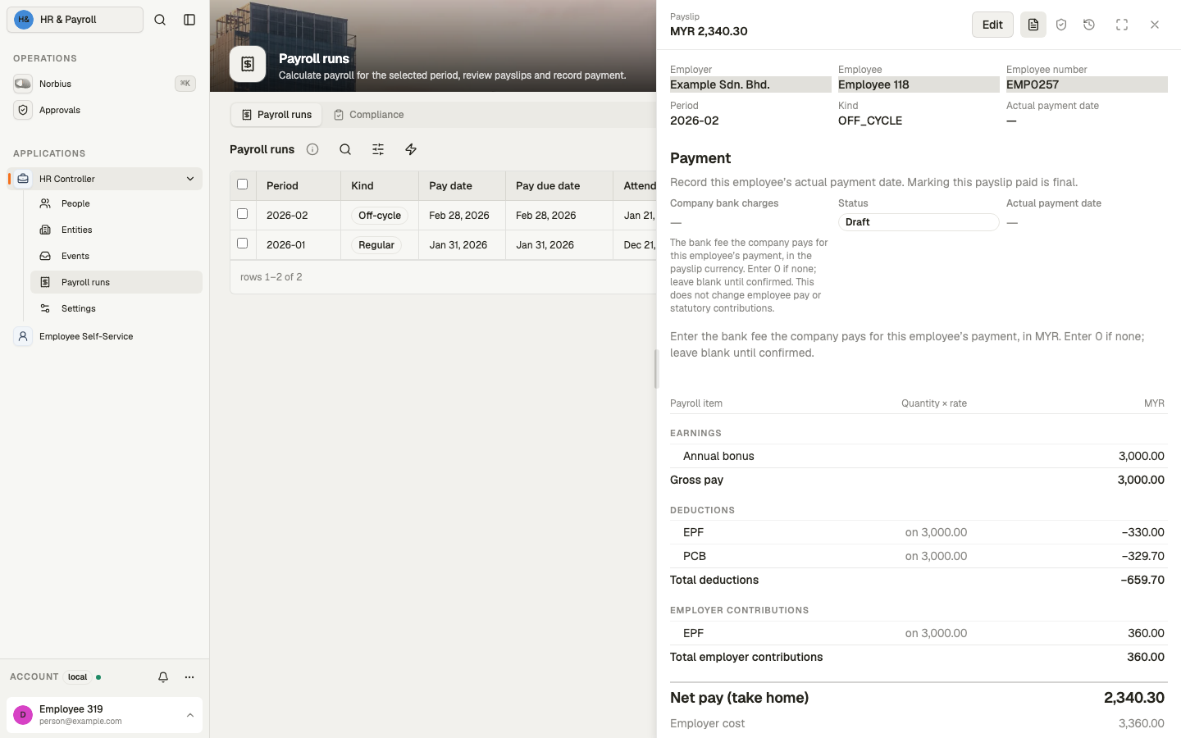
Task: Open the Account more options ellipsis
Action: pyautogui.click(x=189, y=677)
